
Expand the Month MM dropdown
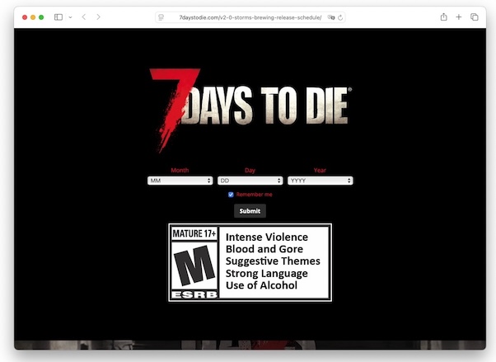180,180
